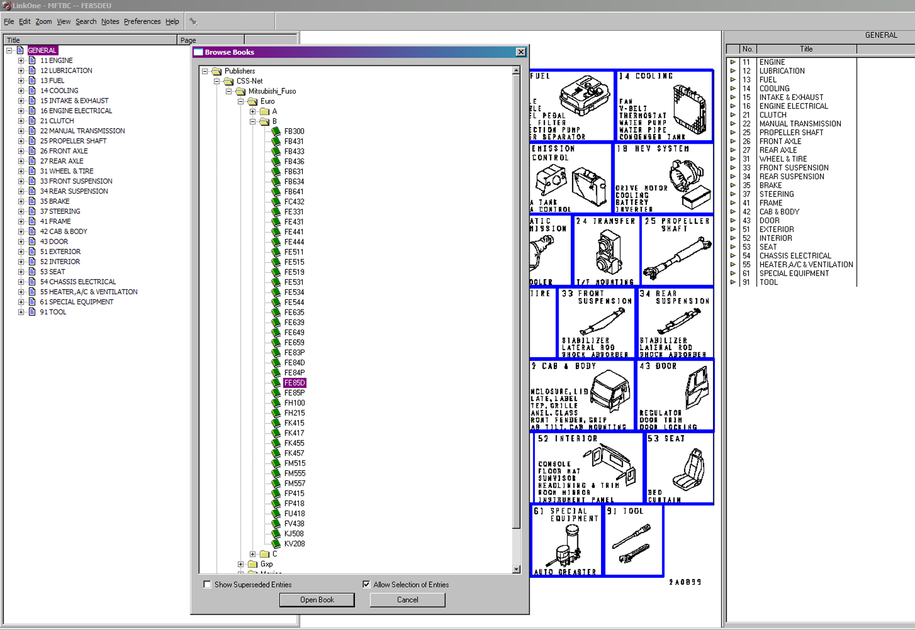Cancel the Browse Books dialog
Screen dimensions: 915x630
[407, 600]
